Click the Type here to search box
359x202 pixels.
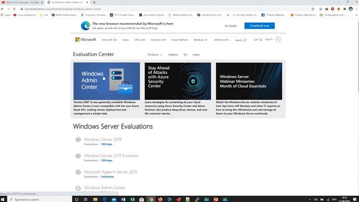pos(39,200)
